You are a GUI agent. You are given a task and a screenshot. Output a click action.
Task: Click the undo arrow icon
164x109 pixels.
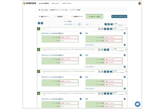[x=39, y=23]
